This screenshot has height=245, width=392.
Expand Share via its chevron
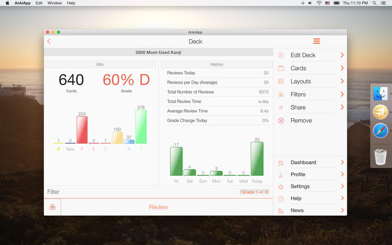pyautogui.click(x=342, y=107)
